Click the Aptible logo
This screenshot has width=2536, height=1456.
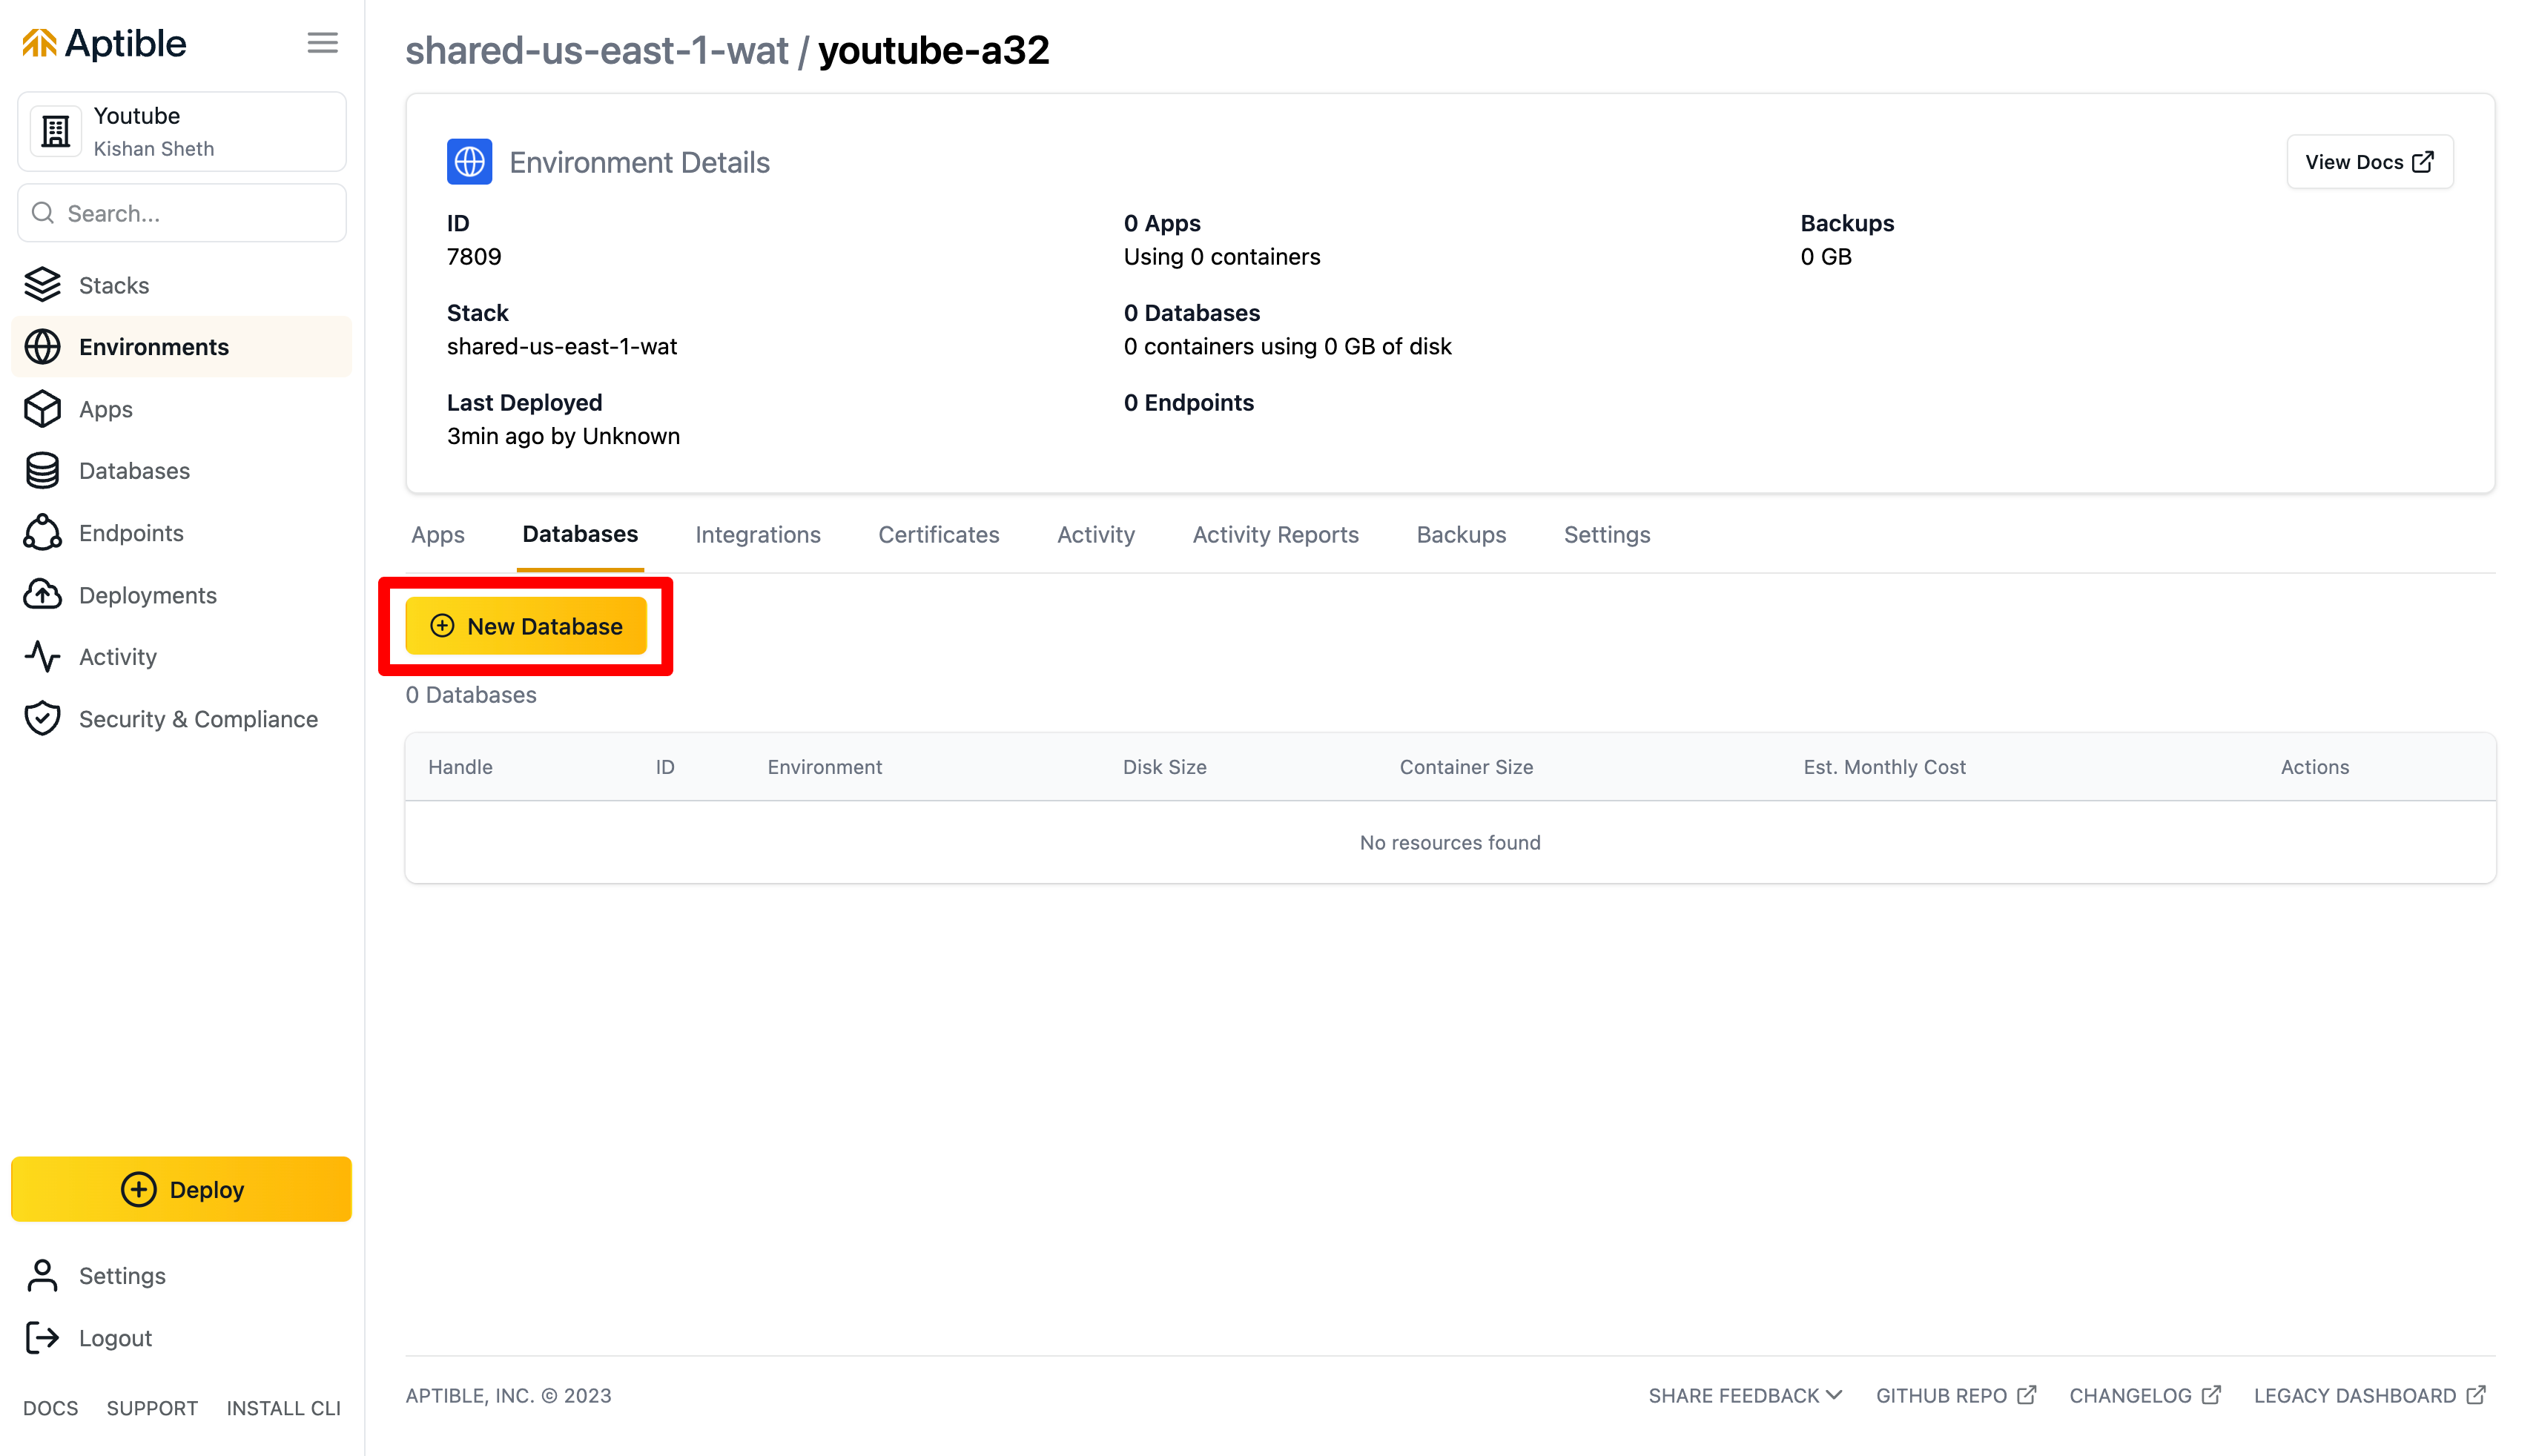[104, 43]
